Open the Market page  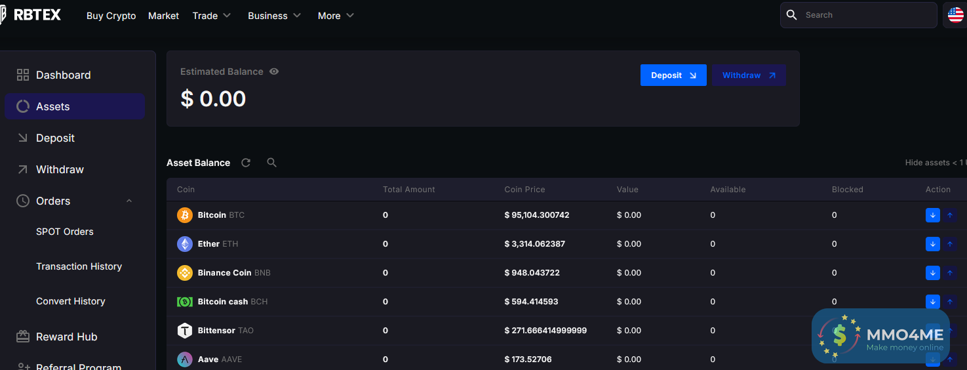coord(163,16)
